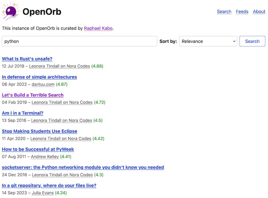Open the article What Is Rust's unsafe?
The height and width of the screenshot is (198, 268).
pyautogui.click(x=27, y=59)
